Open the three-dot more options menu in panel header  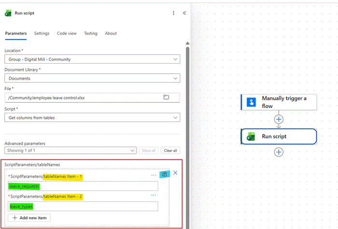173,13
